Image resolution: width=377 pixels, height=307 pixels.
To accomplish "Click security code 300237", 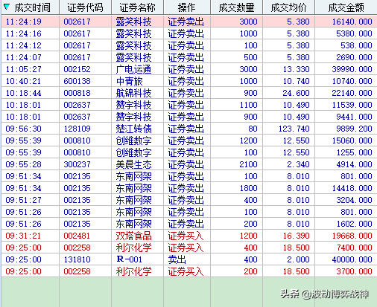I will pos(77,164).
